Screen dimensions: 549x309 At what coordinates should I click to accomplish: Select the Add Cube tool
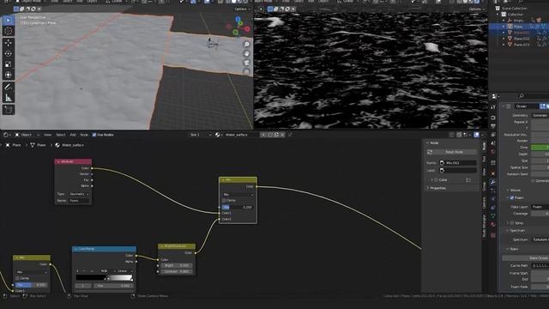[x=9, y=110]
